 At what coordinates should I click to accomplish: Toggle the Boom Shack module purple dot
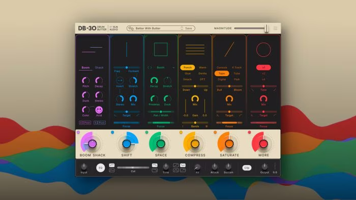pyautogui.click(x=78, y=132)
